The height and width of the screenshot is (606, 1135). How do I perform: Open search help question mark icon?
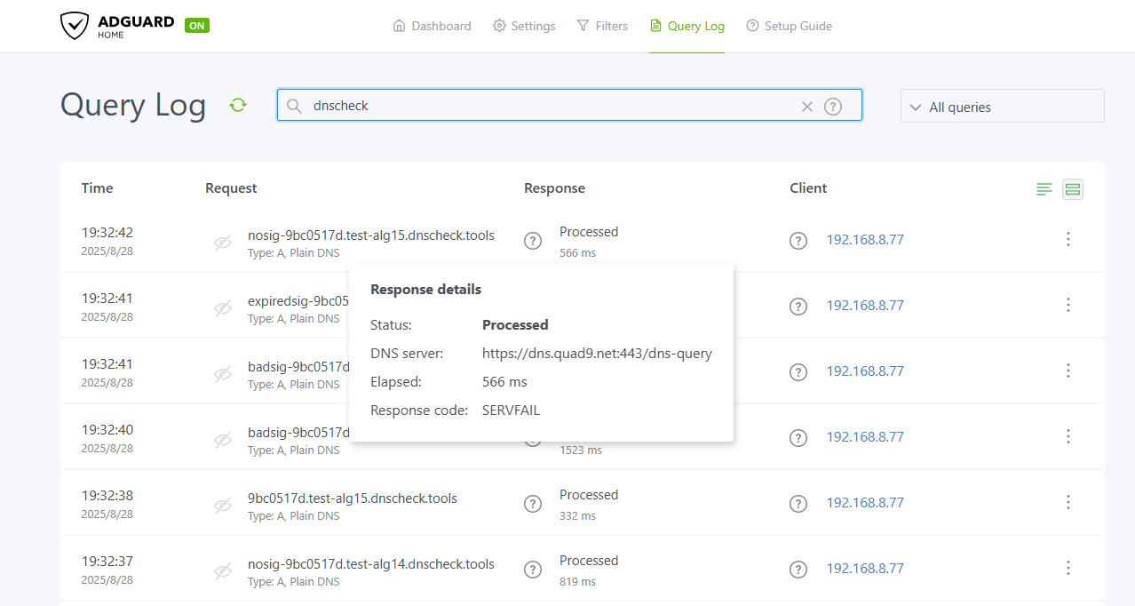(x=832, y=107)
